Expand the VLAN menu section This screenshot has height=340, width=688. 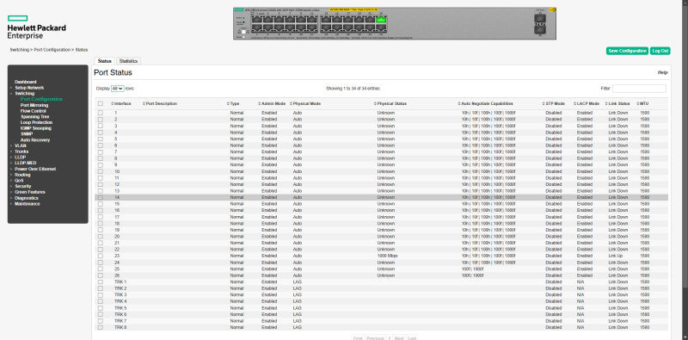(21, 145)
